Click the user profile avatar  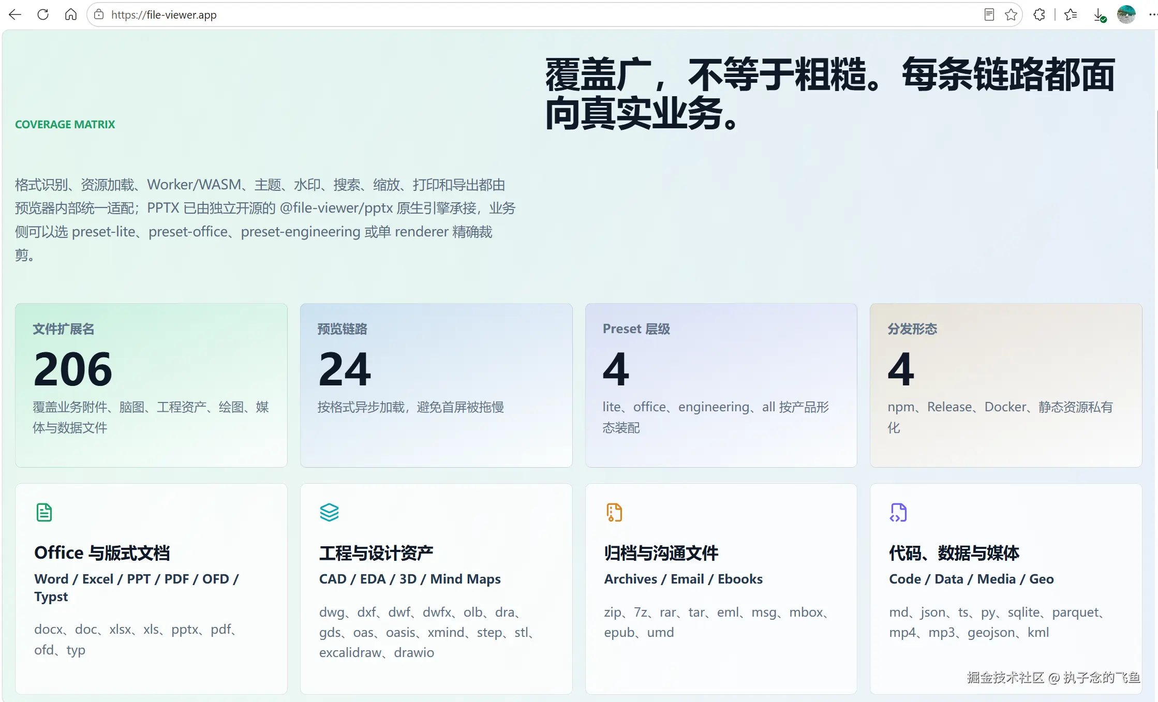pos(1126,14)
